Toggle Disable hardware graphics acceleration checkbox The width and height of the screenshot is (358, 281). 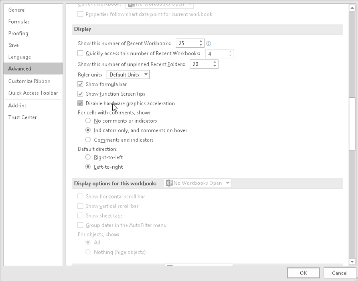point(80,103)
